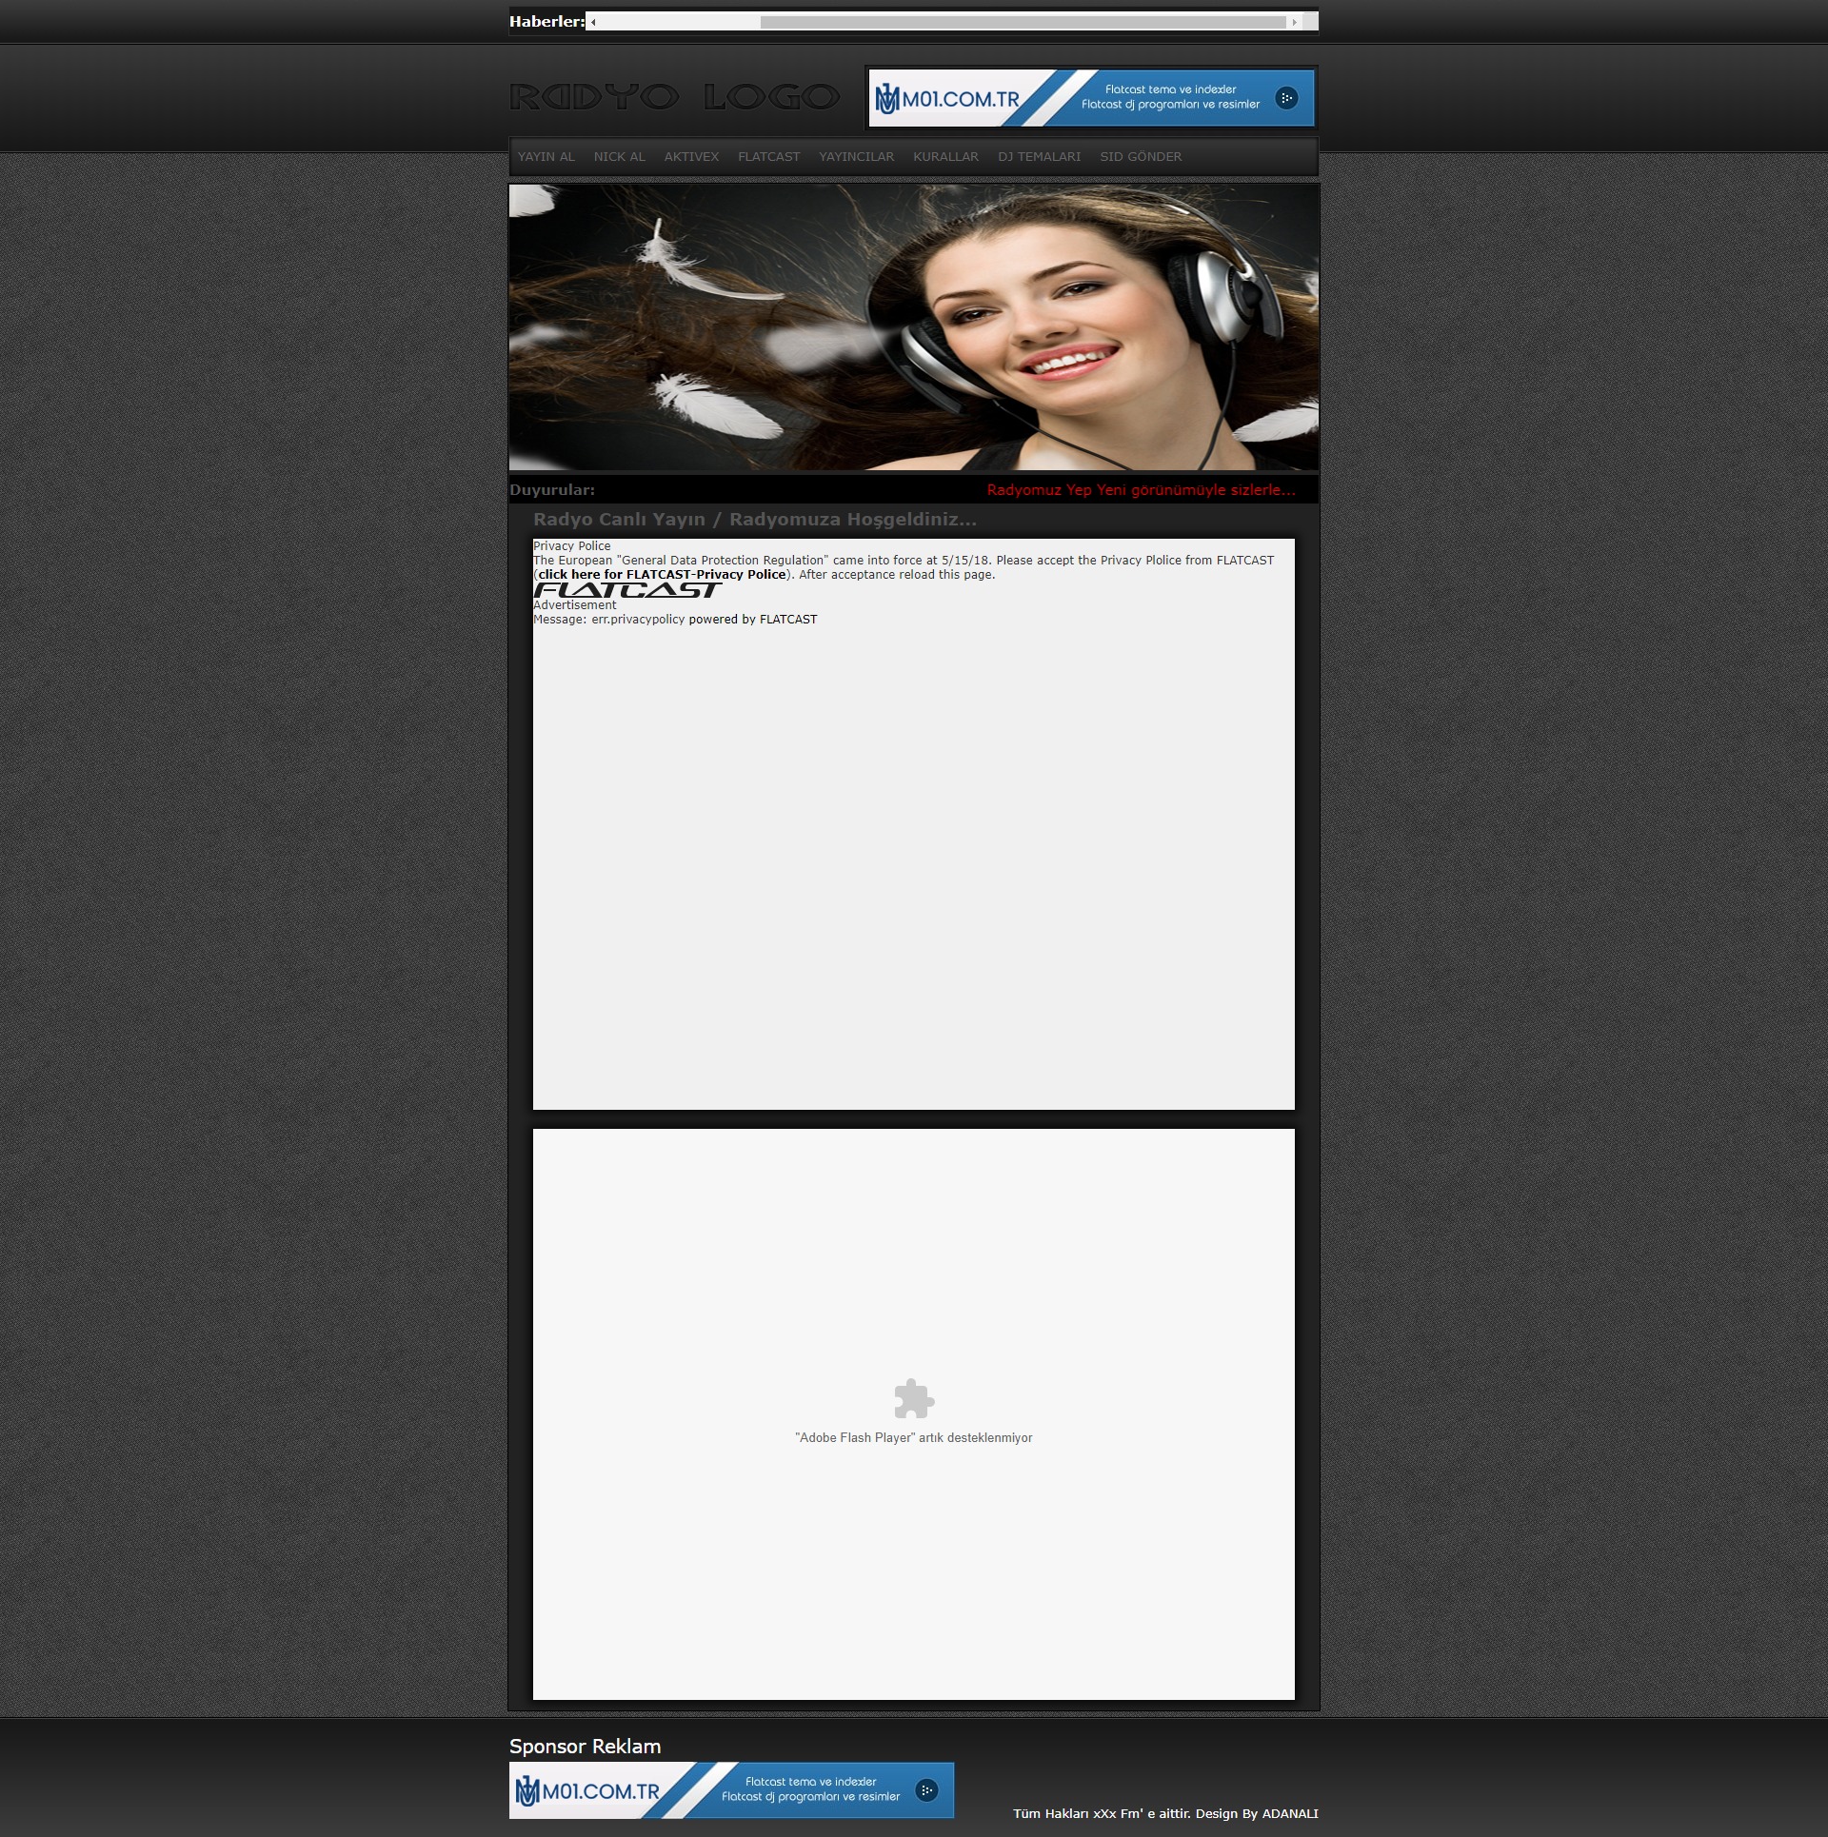This screenshot has width=1828, height=1837.
Task: Open YAYINCILAR navigation link
Action: pyautogui.click(x=856, y=157)
